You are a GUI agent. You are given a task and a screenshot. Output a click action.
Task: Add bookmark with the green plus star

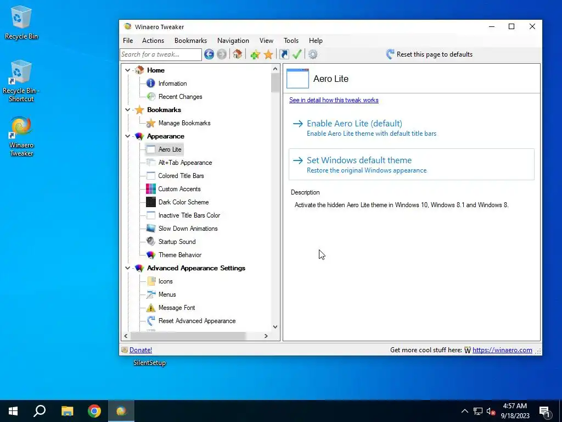pos(255,54)
